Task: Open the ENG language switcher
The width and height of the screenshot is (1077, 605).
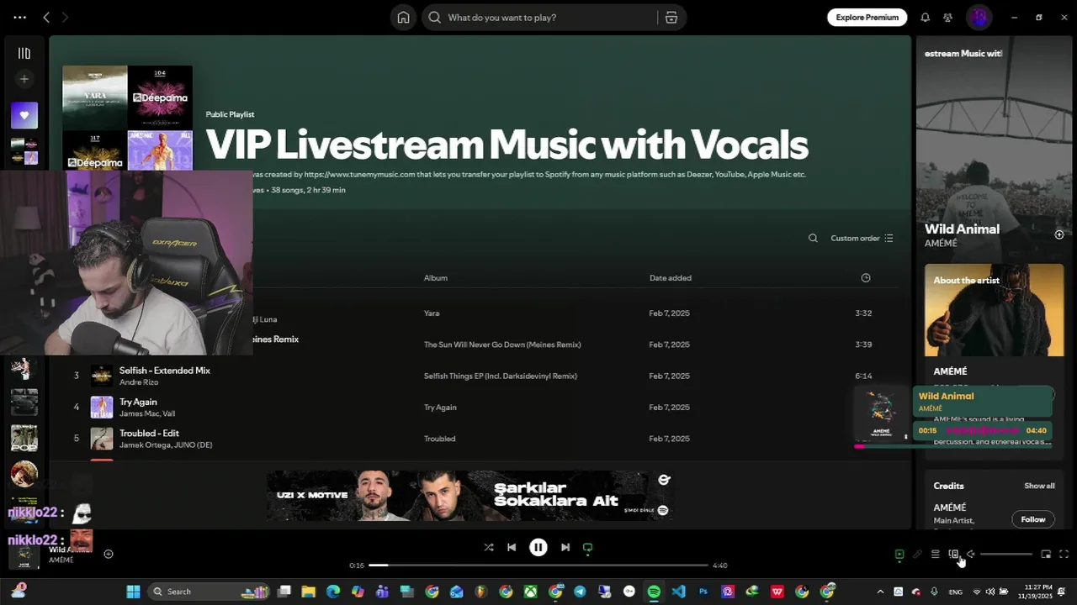Action: point(955,592)
